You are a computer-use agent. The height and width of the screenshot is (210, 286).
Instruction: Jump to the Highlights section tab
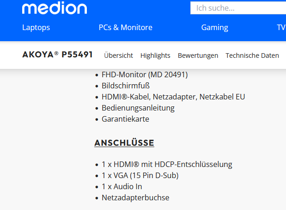pyautogui.click(x=155, y=56)
